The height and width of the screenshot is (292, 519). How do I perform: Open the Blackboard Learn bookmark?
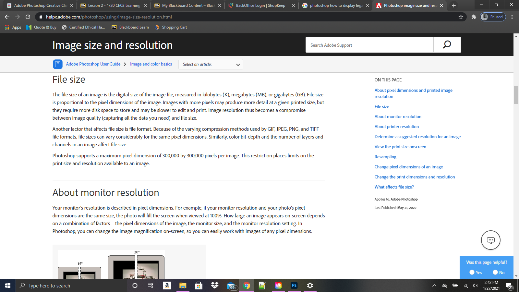130,27
